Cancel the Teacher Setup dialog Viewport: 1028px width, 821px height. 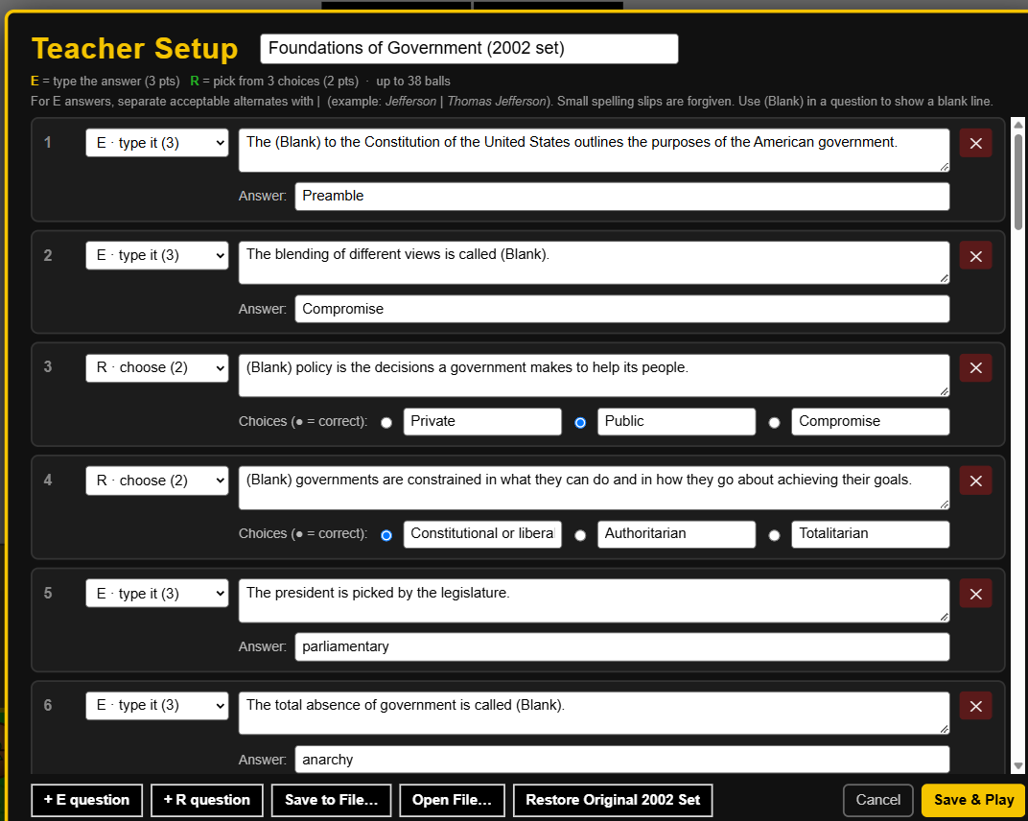(x=877, y=800)
